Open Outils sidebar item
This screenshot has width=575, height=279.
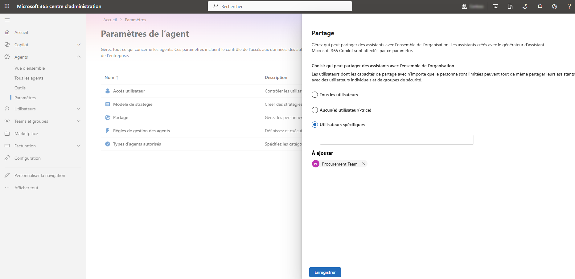coord(20,88)
